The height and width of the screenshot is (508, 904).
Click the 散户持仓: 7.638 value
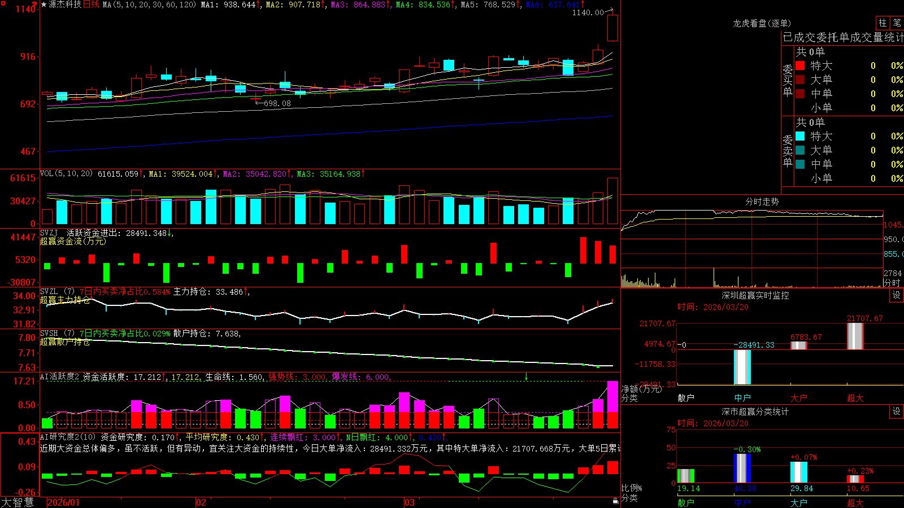tap(207, 334)
